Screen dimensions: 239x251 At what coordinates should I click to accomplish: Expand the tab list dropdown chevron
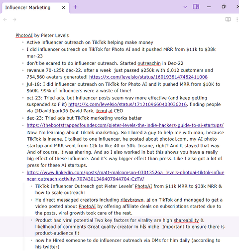coord(185,7)
